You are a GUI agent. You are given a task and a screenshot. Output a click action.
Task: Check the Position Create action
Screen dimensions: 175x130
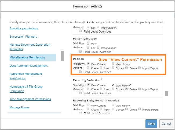point(88,68)
